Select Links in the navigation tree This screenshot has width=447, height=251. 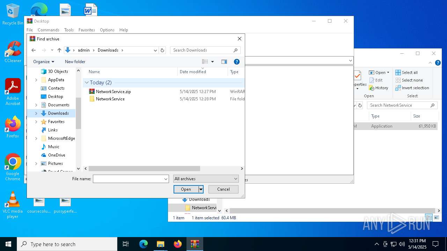pyautogui.click(x=52, y=130)
